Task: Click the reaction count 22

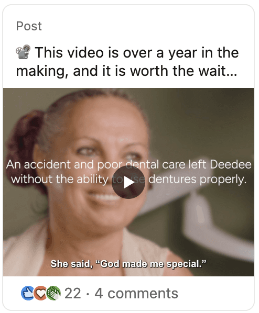Action: 72,294
